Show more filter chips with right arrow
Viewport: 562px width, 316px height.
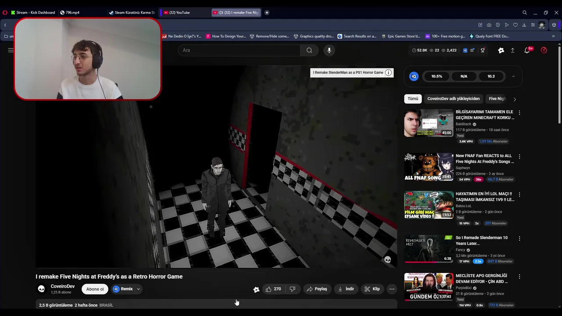pyautogui.click(x=515, y=99)
